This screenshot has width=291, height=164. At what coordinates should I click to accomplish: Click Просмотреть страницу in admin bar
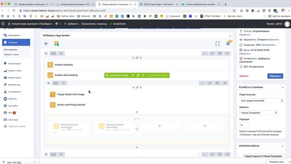pos(94,24)
